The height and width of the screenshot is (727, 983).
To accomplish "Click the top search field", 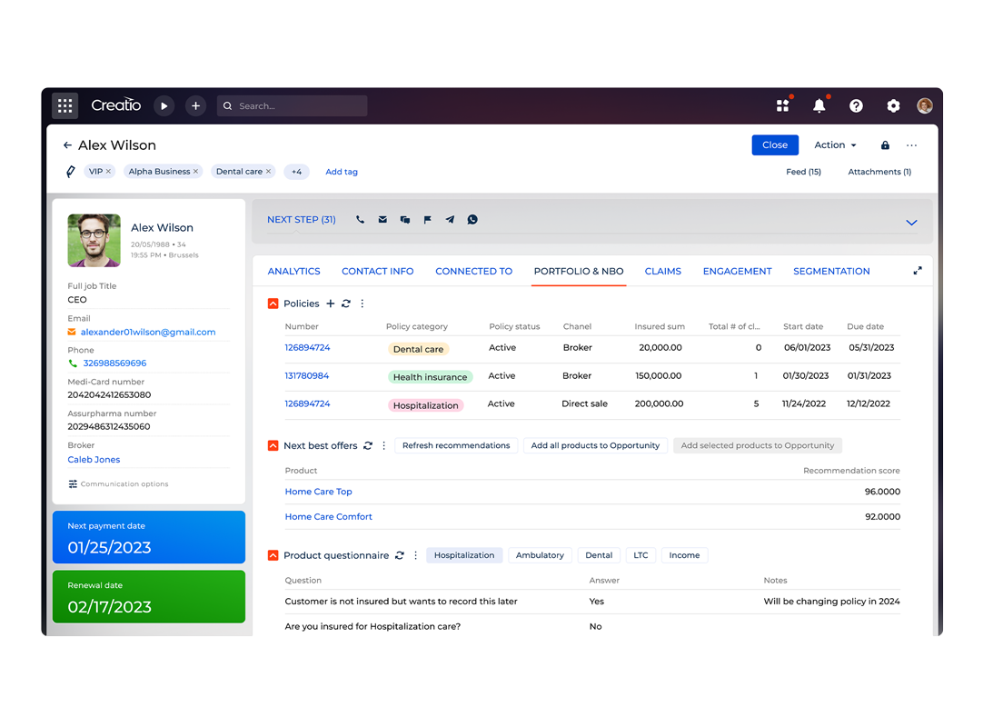I will click(293, 106).
